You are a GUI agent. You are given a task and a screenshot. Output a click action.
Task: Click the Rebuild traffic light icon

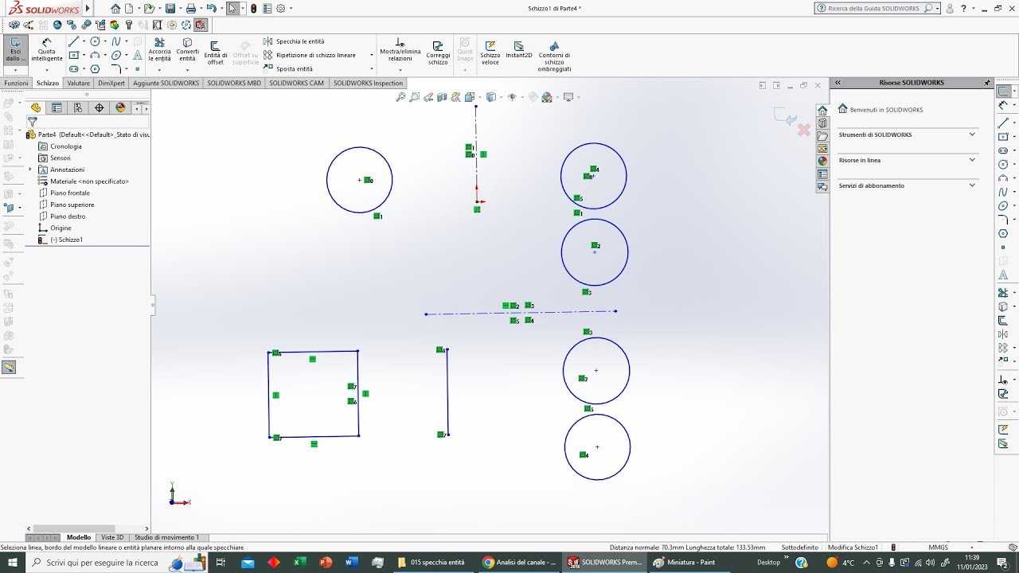click(x=253, y=9)
